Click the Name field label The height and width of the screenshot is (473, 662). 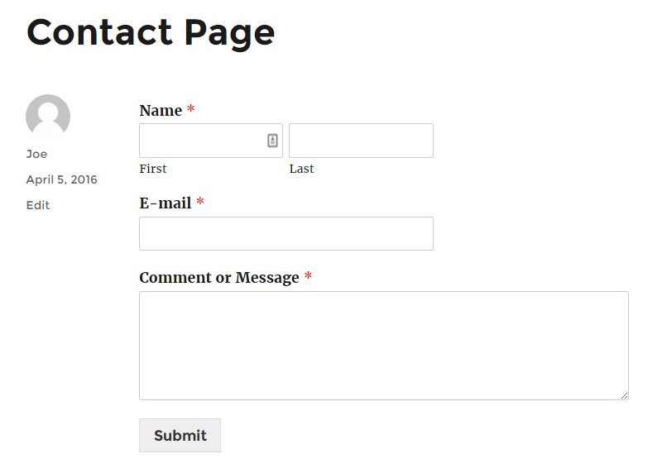click(x=161, y=111)
